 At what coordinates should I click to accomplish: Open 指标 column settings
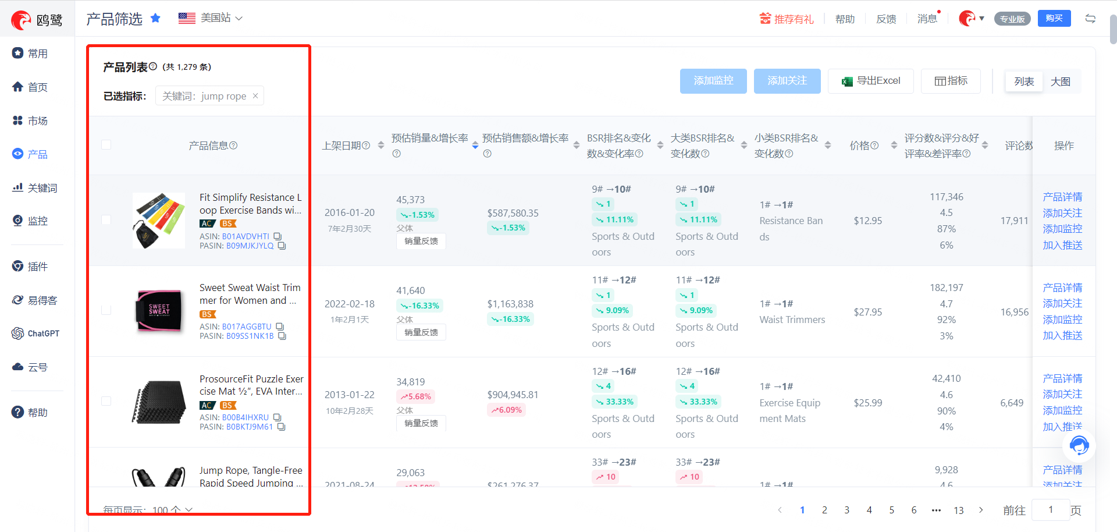click(951, 81)
